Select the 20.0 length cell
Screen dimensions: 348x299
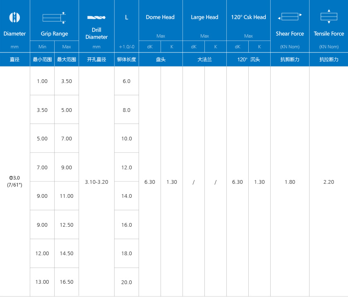(127, 282)
